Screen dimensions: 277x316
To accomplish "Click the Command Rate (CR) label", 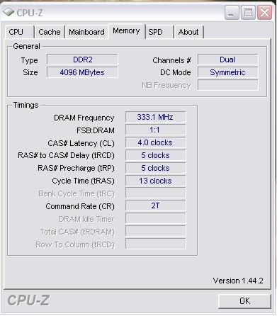I will point(80,207).
